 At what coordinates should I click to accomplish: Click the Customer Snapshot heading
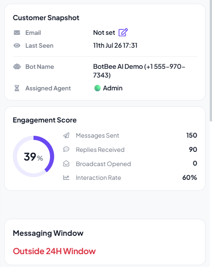coord(46,18)
